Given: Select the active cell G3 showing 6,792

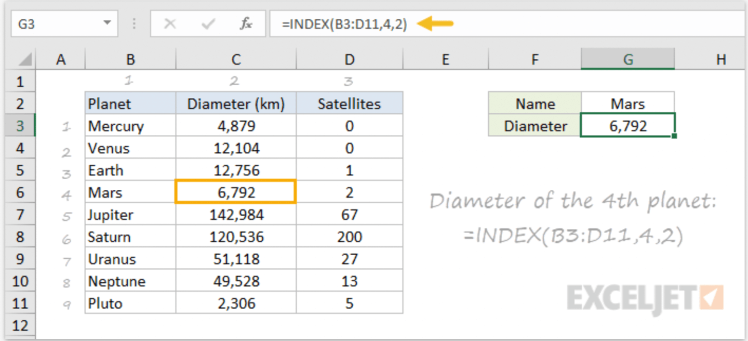Looking at the screenshot, I should pyautogui.click(x=628, y=126).
